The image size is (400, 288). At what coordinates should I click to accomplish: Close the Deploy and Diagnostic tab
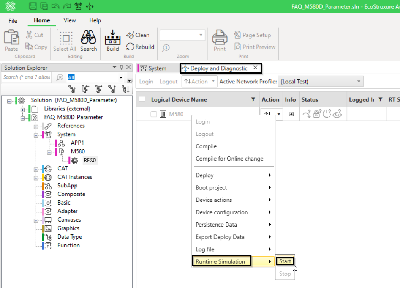click(x=255, y=68)
